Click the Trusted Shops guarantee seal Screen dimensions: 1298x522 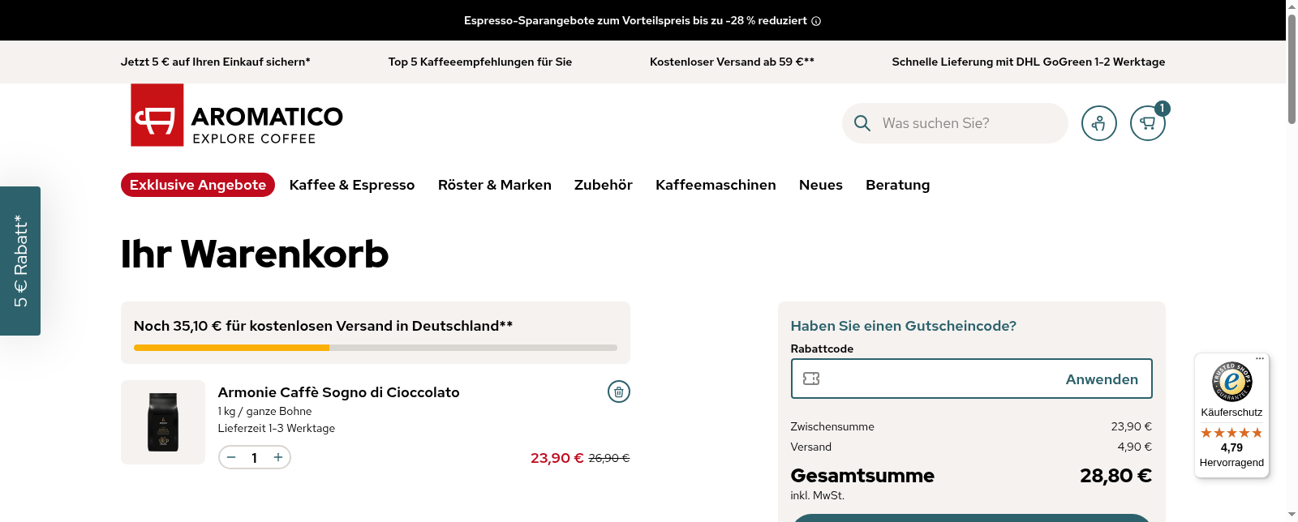coord(1231,381)
